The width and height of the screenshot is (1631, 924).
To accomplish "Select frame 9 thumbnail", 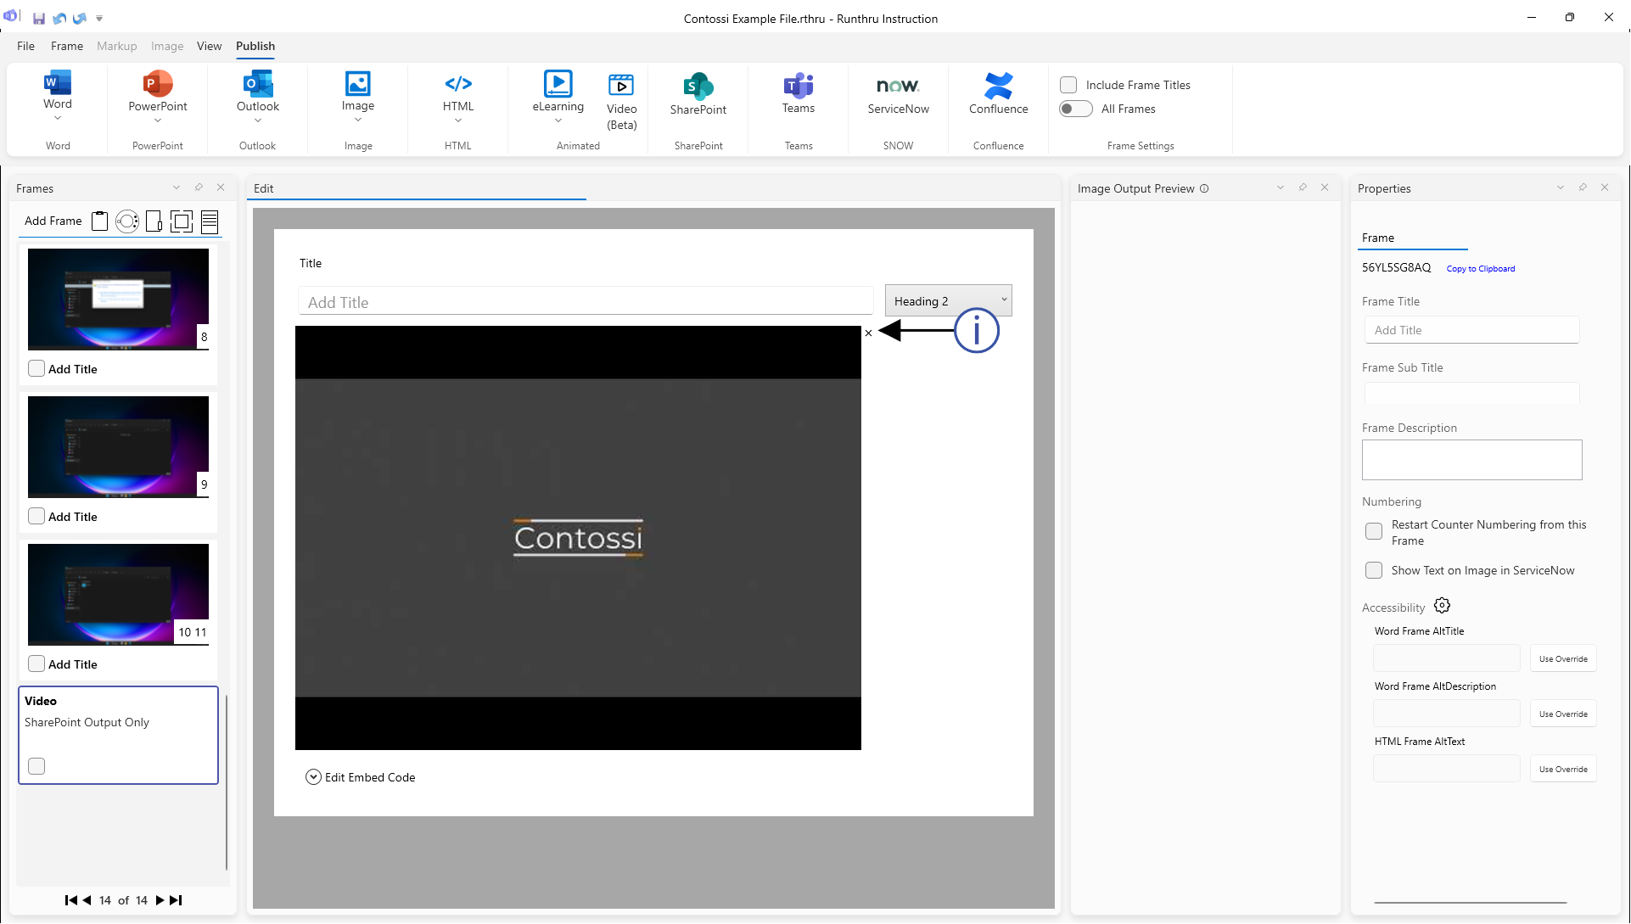I will click(x=118, y=447).
